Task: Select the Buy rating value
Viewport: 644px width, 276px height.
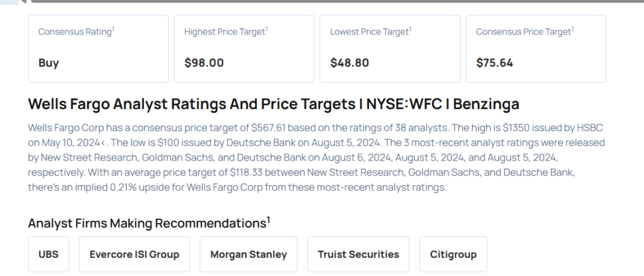Action: click(48, 63)
